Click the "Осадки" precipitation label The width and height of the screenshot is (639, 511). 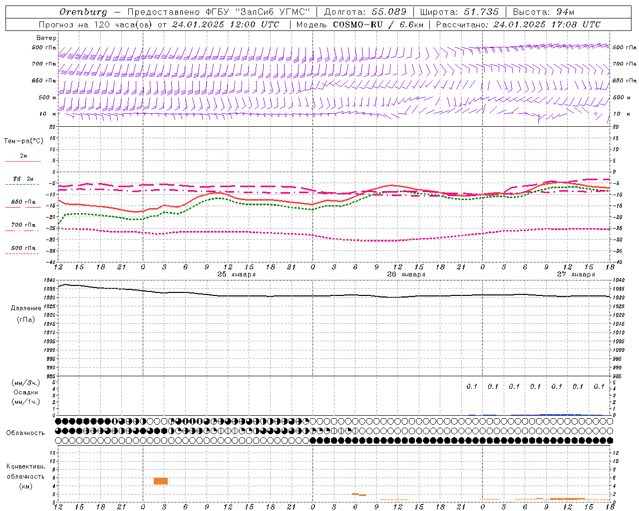(x=26, y=392)
